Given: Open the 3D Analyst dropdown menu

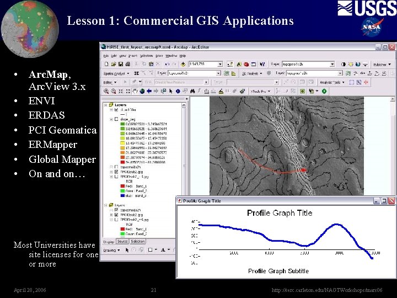Looking at the screenshot, I should click(251, 73).
